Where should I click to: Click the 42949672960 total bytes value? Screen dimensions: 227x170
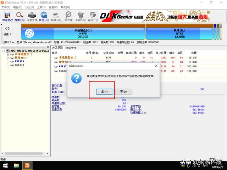pos(197,107)
